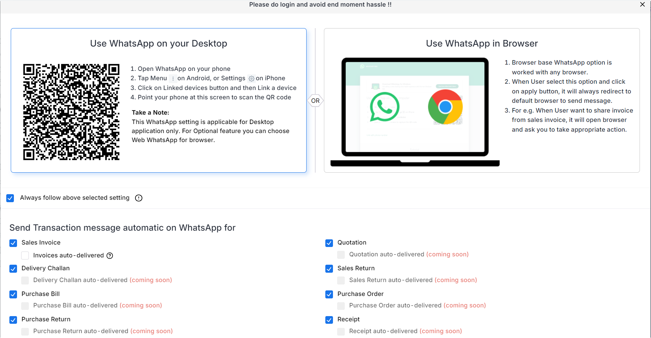The image size is (651, 338).
Task: Click the iPhone settings gear icon in the instructions
Action: tap(251, 79)
